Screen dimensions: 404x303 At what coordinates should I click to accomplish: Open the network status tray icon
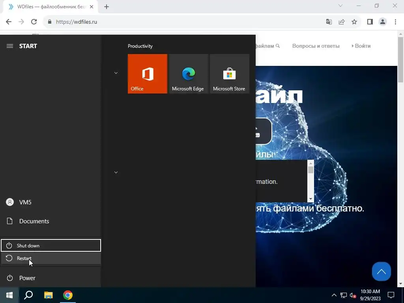coord(344,295)
